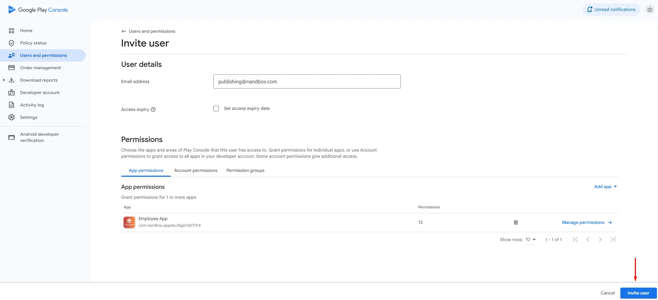Switch to the Account permissions tab

click(196, 170)
